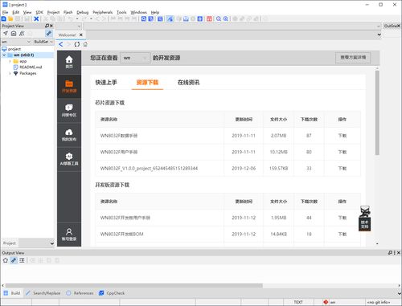Open the BuildSet dropdown
This screenshot has width=402, height=306.
point(43,42)
